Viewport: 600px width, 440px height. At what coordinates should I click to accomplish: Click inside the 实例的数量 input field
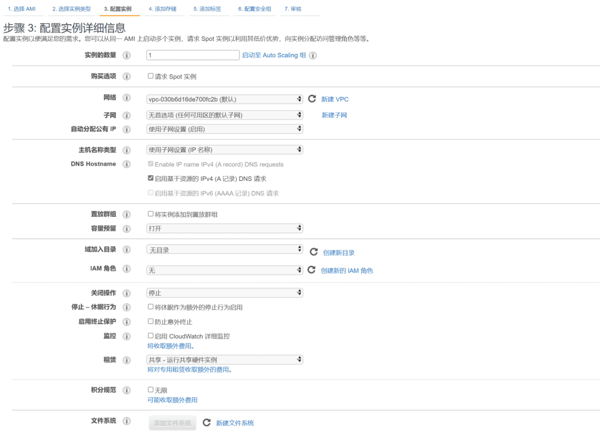pyautogui.click(x=192, y=54)
